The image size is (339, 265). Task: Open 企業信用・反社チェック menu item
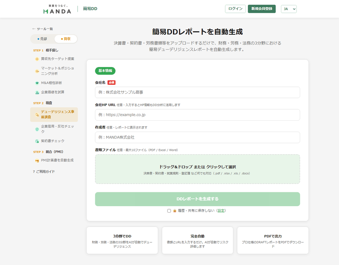[x=54, y=129]
